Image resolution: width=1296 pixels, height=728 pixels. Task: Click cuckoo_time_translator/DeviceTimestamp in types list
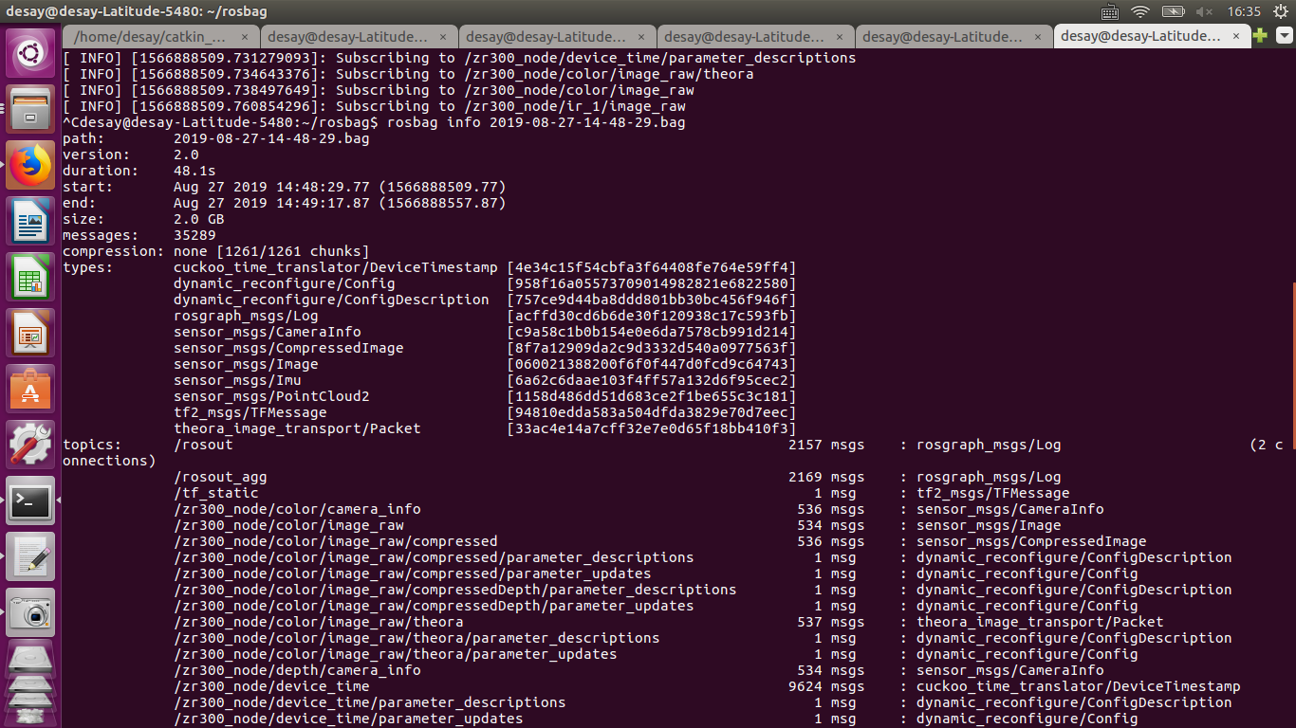click(x=335, y=267)
